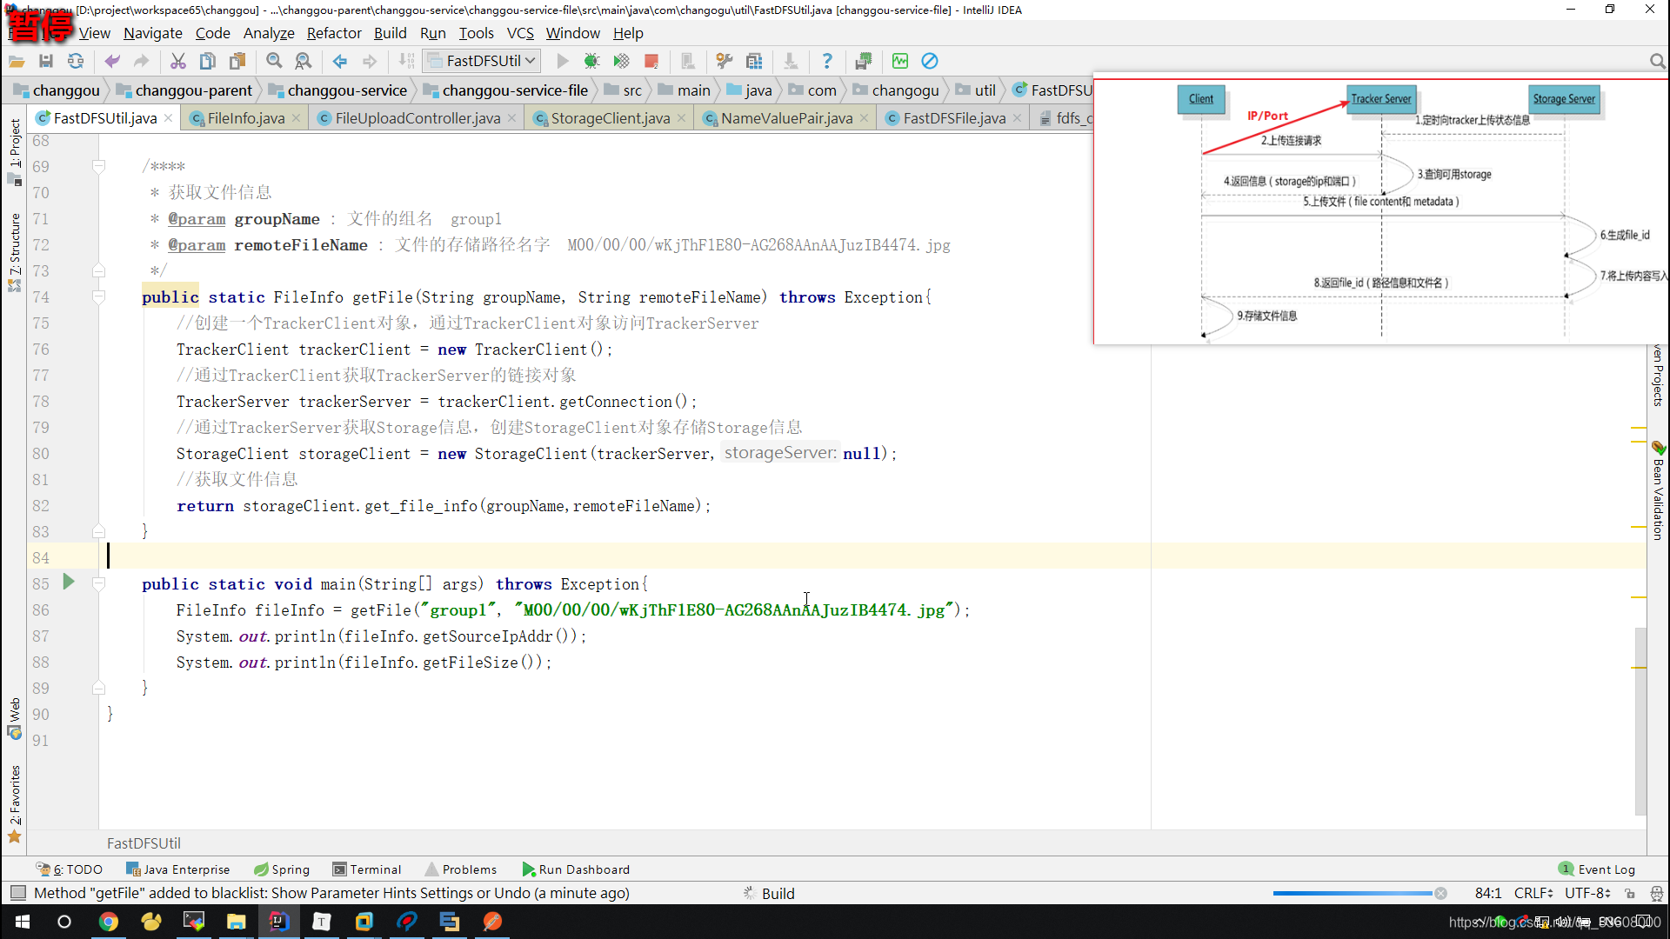
Task: Click the Debug bug icon
Action: [591, 61]
